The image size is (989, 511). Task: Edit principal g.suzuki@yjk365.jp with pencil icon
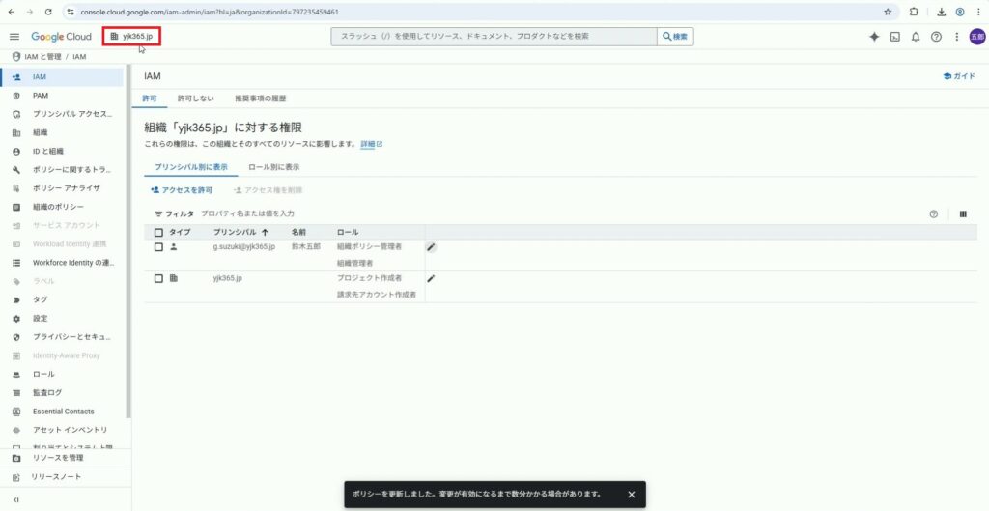click(432, 247)
